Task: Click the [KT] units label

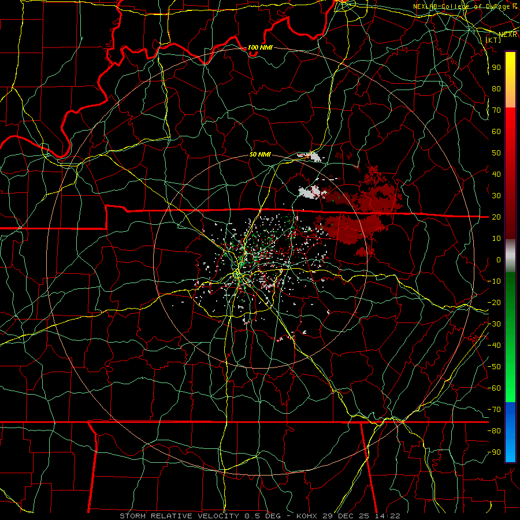Action: [x=493, y=40]
